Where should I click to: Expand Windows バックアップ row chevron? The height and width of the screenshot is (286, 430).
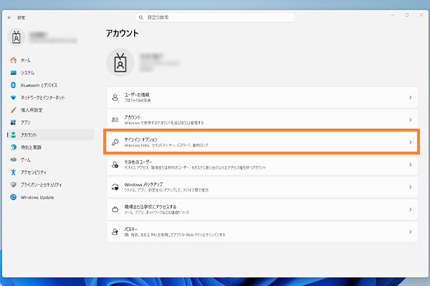pyautogui.click(x=410, y=187)
